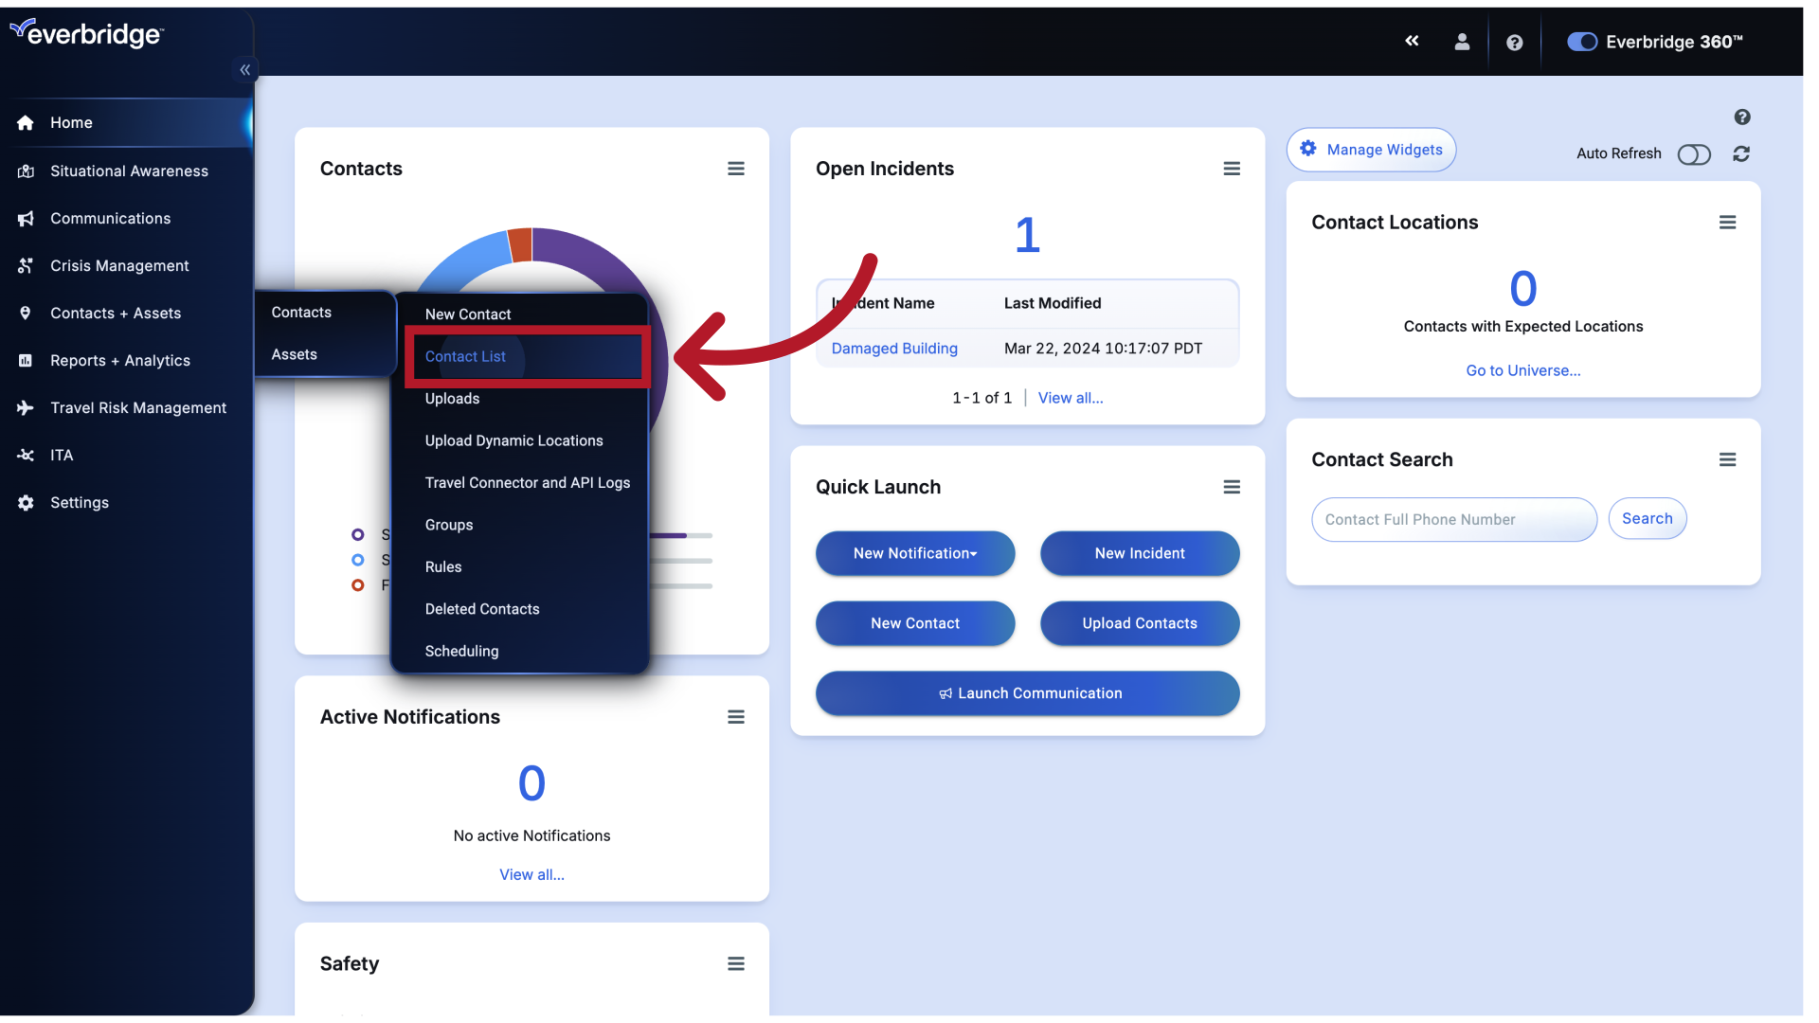Image resolution: width=1819 pixels, height=1023 pixels.
Task: Click the Refresh icon next to Auto Refresh
Action: click(1743, 153)
